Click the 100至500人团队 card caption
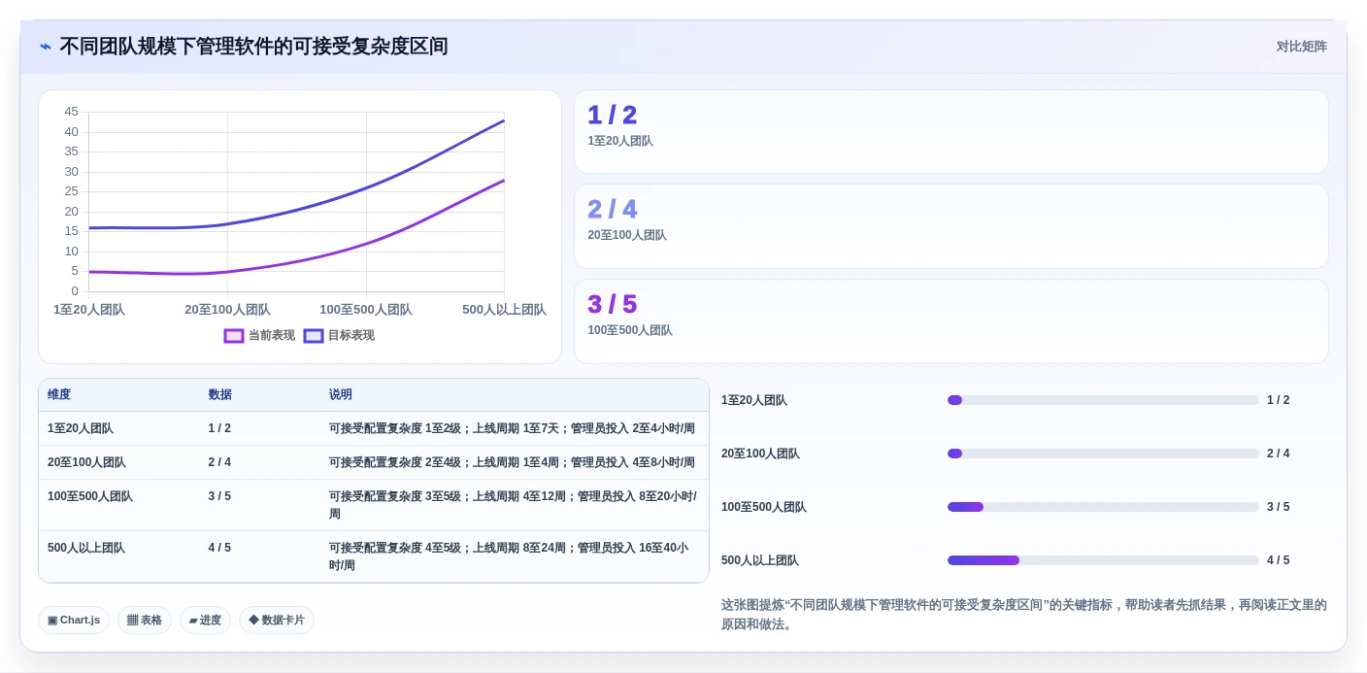1367x673 pixels. 630,330
